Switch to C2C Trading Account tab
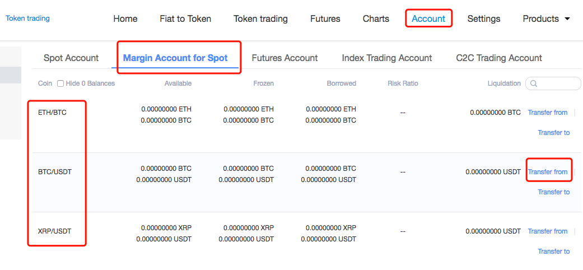The height and width of the screenshot is (270, 583). [x=499, y=58]
